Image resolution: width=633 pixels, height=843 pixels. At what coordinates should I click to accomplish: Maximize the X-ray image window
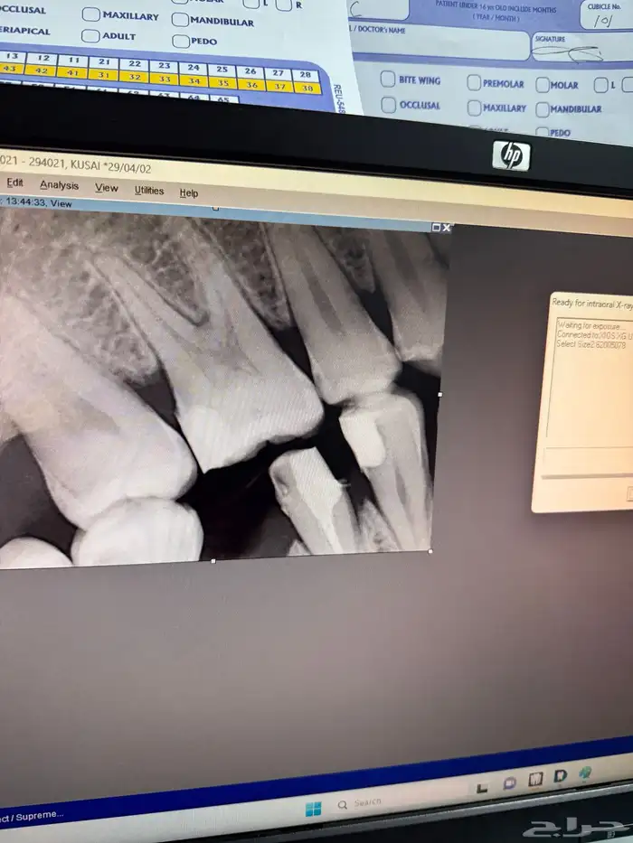pyautogui.click(x=436, y=228)
